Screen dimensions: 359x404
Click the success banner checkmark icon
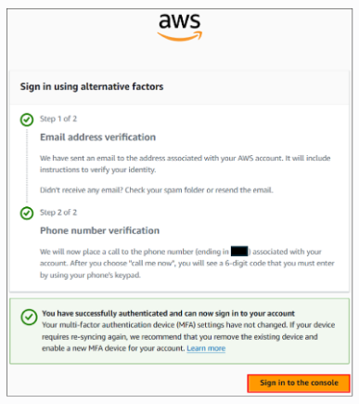(29, 318)
